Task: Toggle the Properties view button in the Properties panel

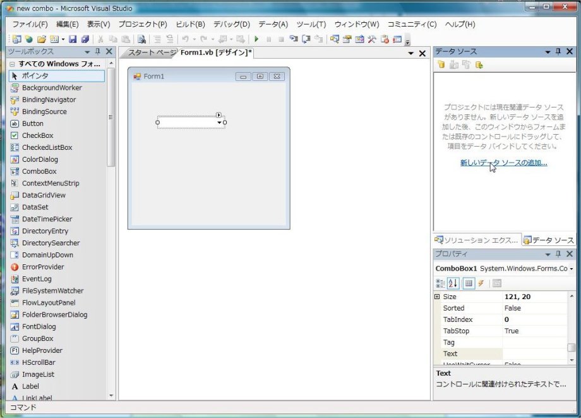Action: [469, 283]
